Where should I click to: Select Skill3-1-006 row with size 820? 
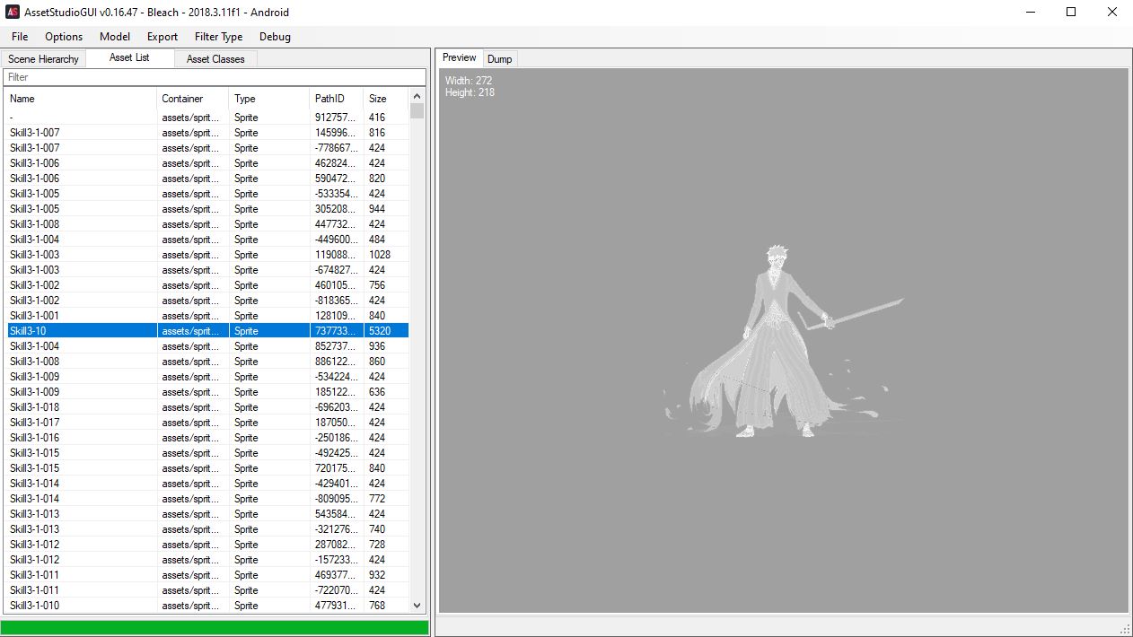[207, 179]
